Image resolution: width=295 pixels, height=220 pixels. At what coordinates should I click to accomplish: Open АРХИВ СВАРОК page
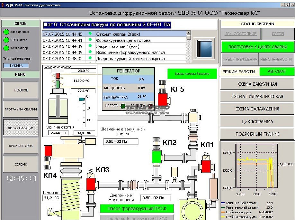tap(21, 146)
